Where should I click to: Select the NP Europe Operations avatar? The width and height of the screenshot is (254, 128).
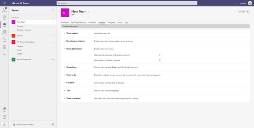pyautogui.click(x=13, y=42)
